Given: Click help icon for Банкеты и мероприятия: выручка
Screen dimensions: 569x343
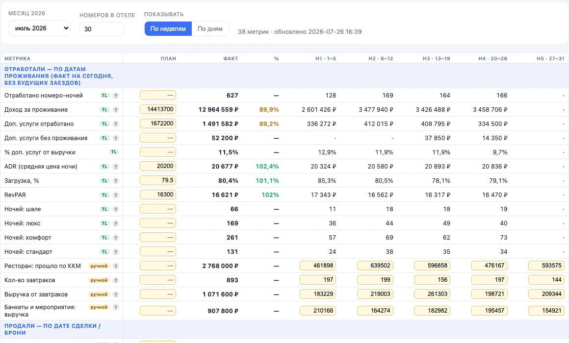Looking at the screenshot, I should (x=116, y=307).
